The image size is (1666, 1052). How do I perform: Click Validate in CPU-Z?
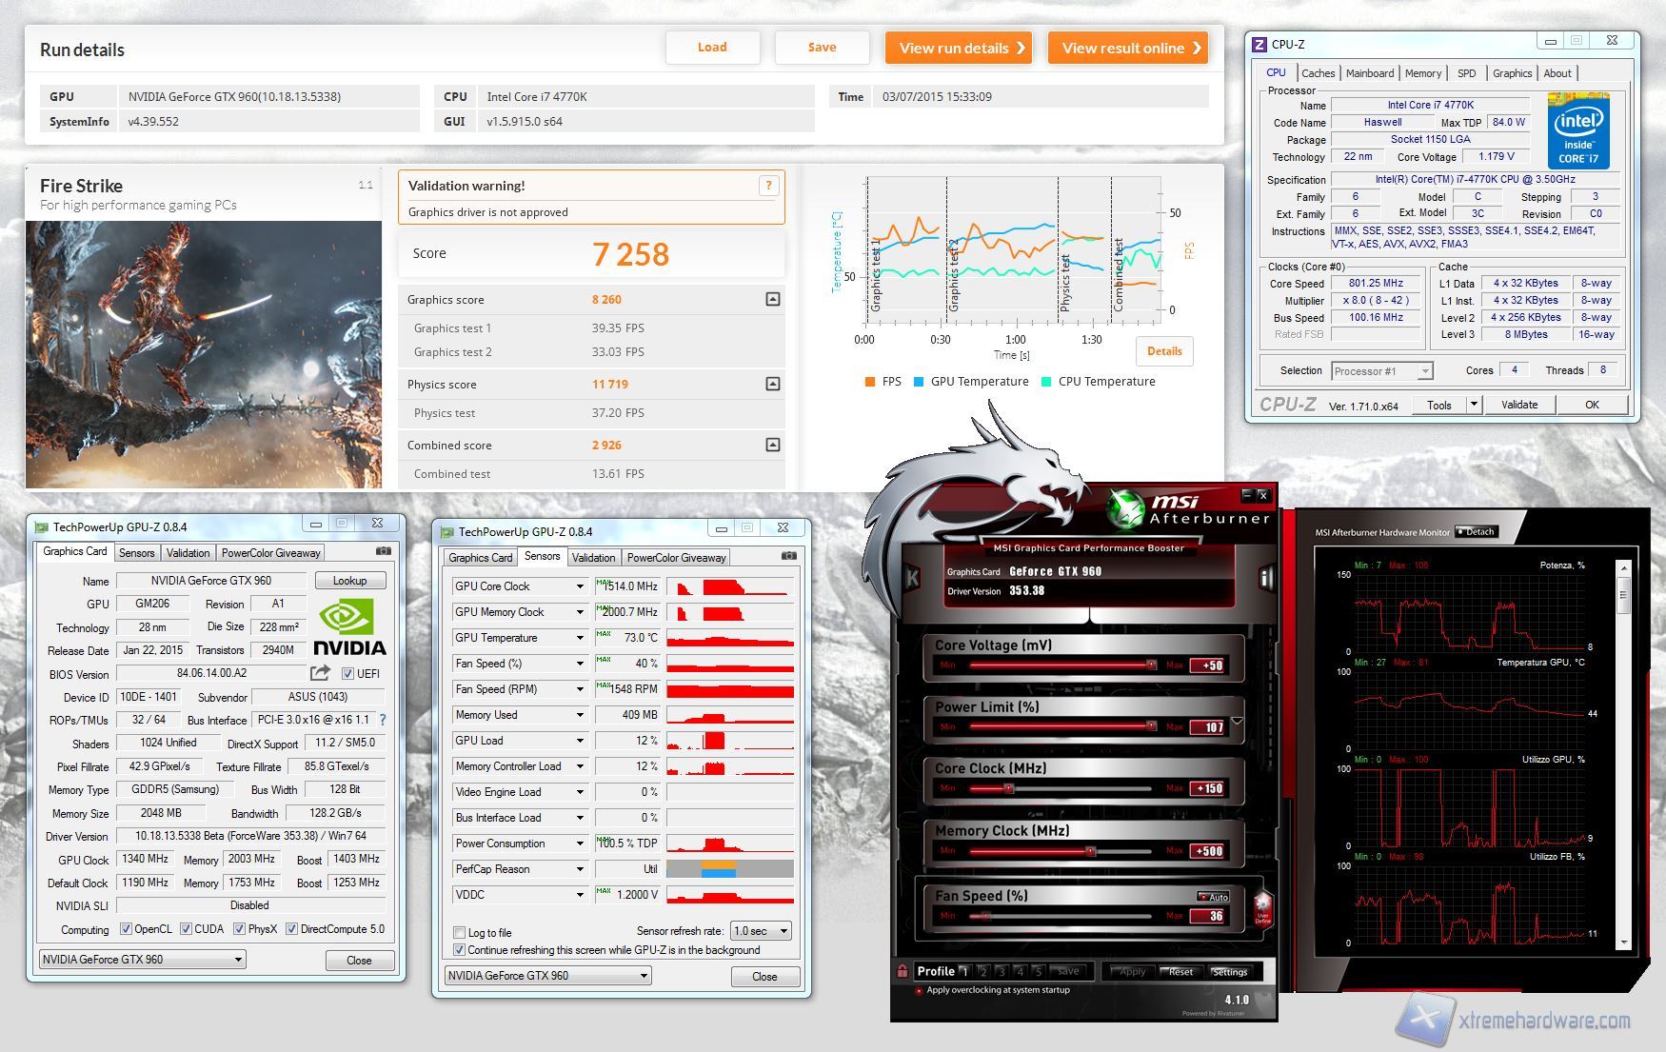click(x=1520, y=404)
